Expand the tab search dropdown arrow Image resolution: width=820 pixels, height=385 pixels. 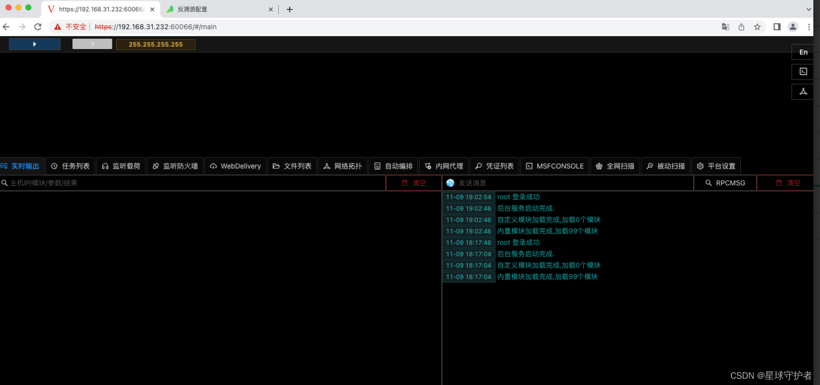(809, 9)
